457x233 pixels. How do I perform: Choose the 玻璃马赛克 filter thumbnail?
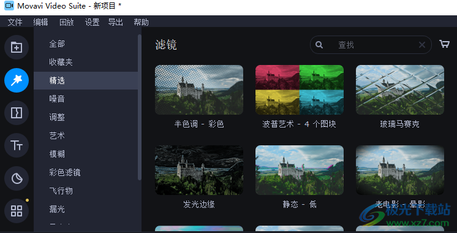click(400, 90)
